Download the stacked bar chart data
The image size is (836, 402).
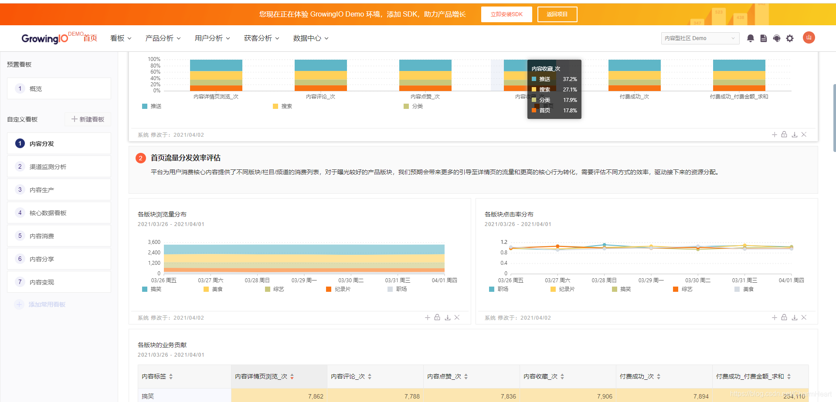coord(795,135)
